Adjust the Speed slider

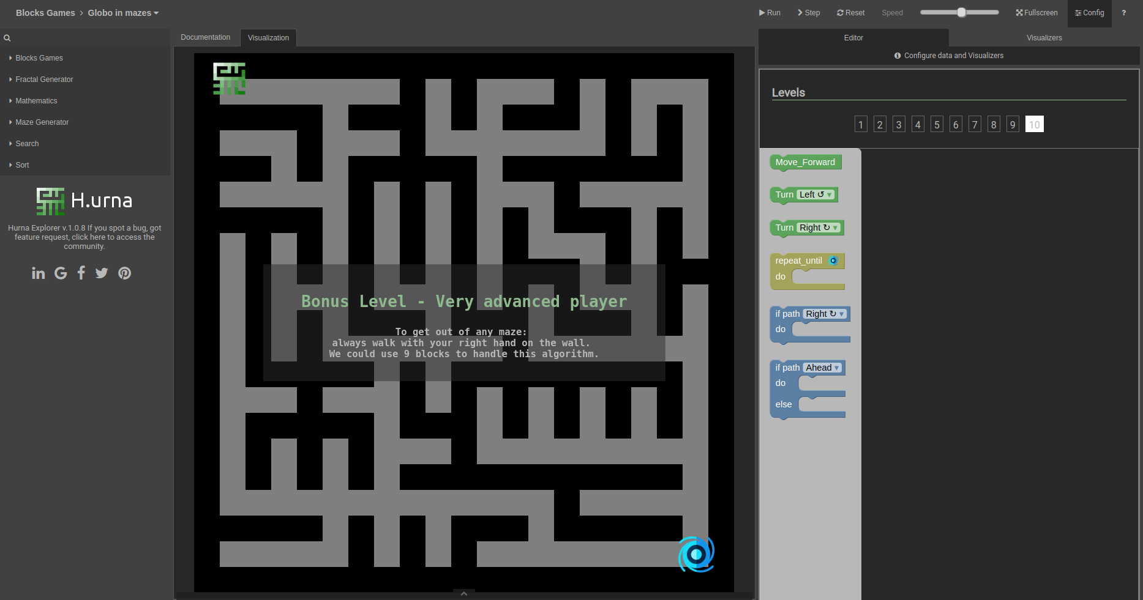pyautogui.click(x=961, y=11)
